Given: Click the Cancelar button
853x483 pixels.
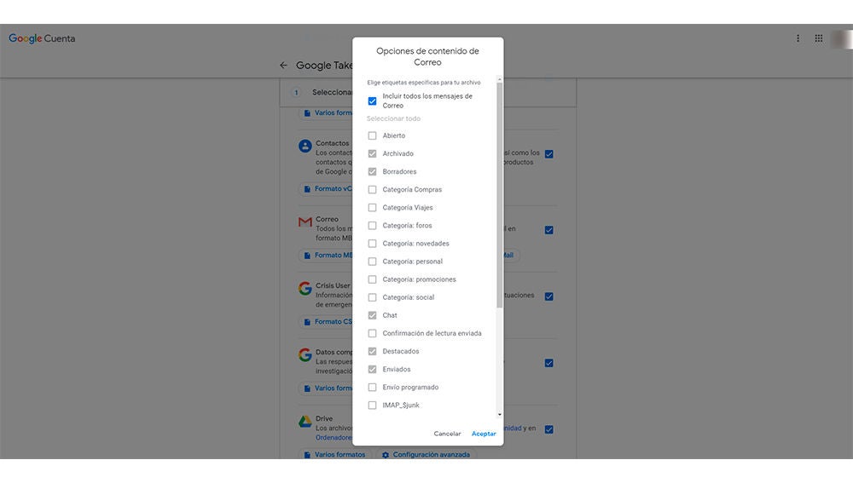Looking at the screenshot, I should pyautogui.click(x=447, y=434).
